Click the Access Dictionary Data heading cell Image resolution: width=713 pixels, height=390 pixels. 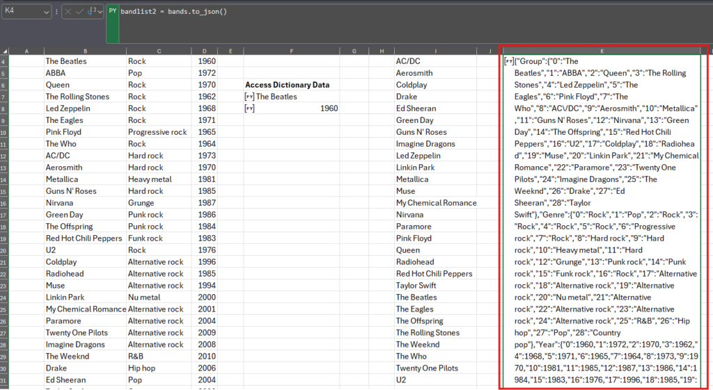(291, 85)
